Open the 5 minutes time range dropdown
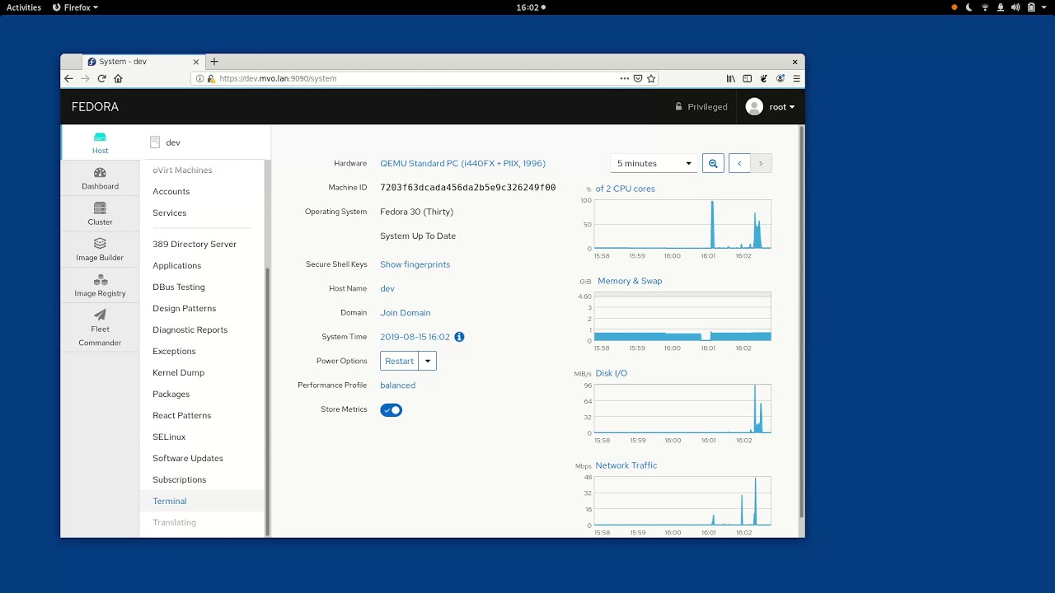Image resolution: width=1055 pixels, height=593 pixels. point(654,163)
